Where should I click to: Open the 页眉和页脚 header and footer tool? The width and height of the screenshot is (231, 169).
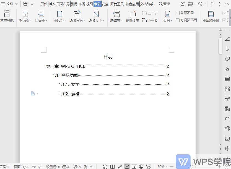click(211, 17)
